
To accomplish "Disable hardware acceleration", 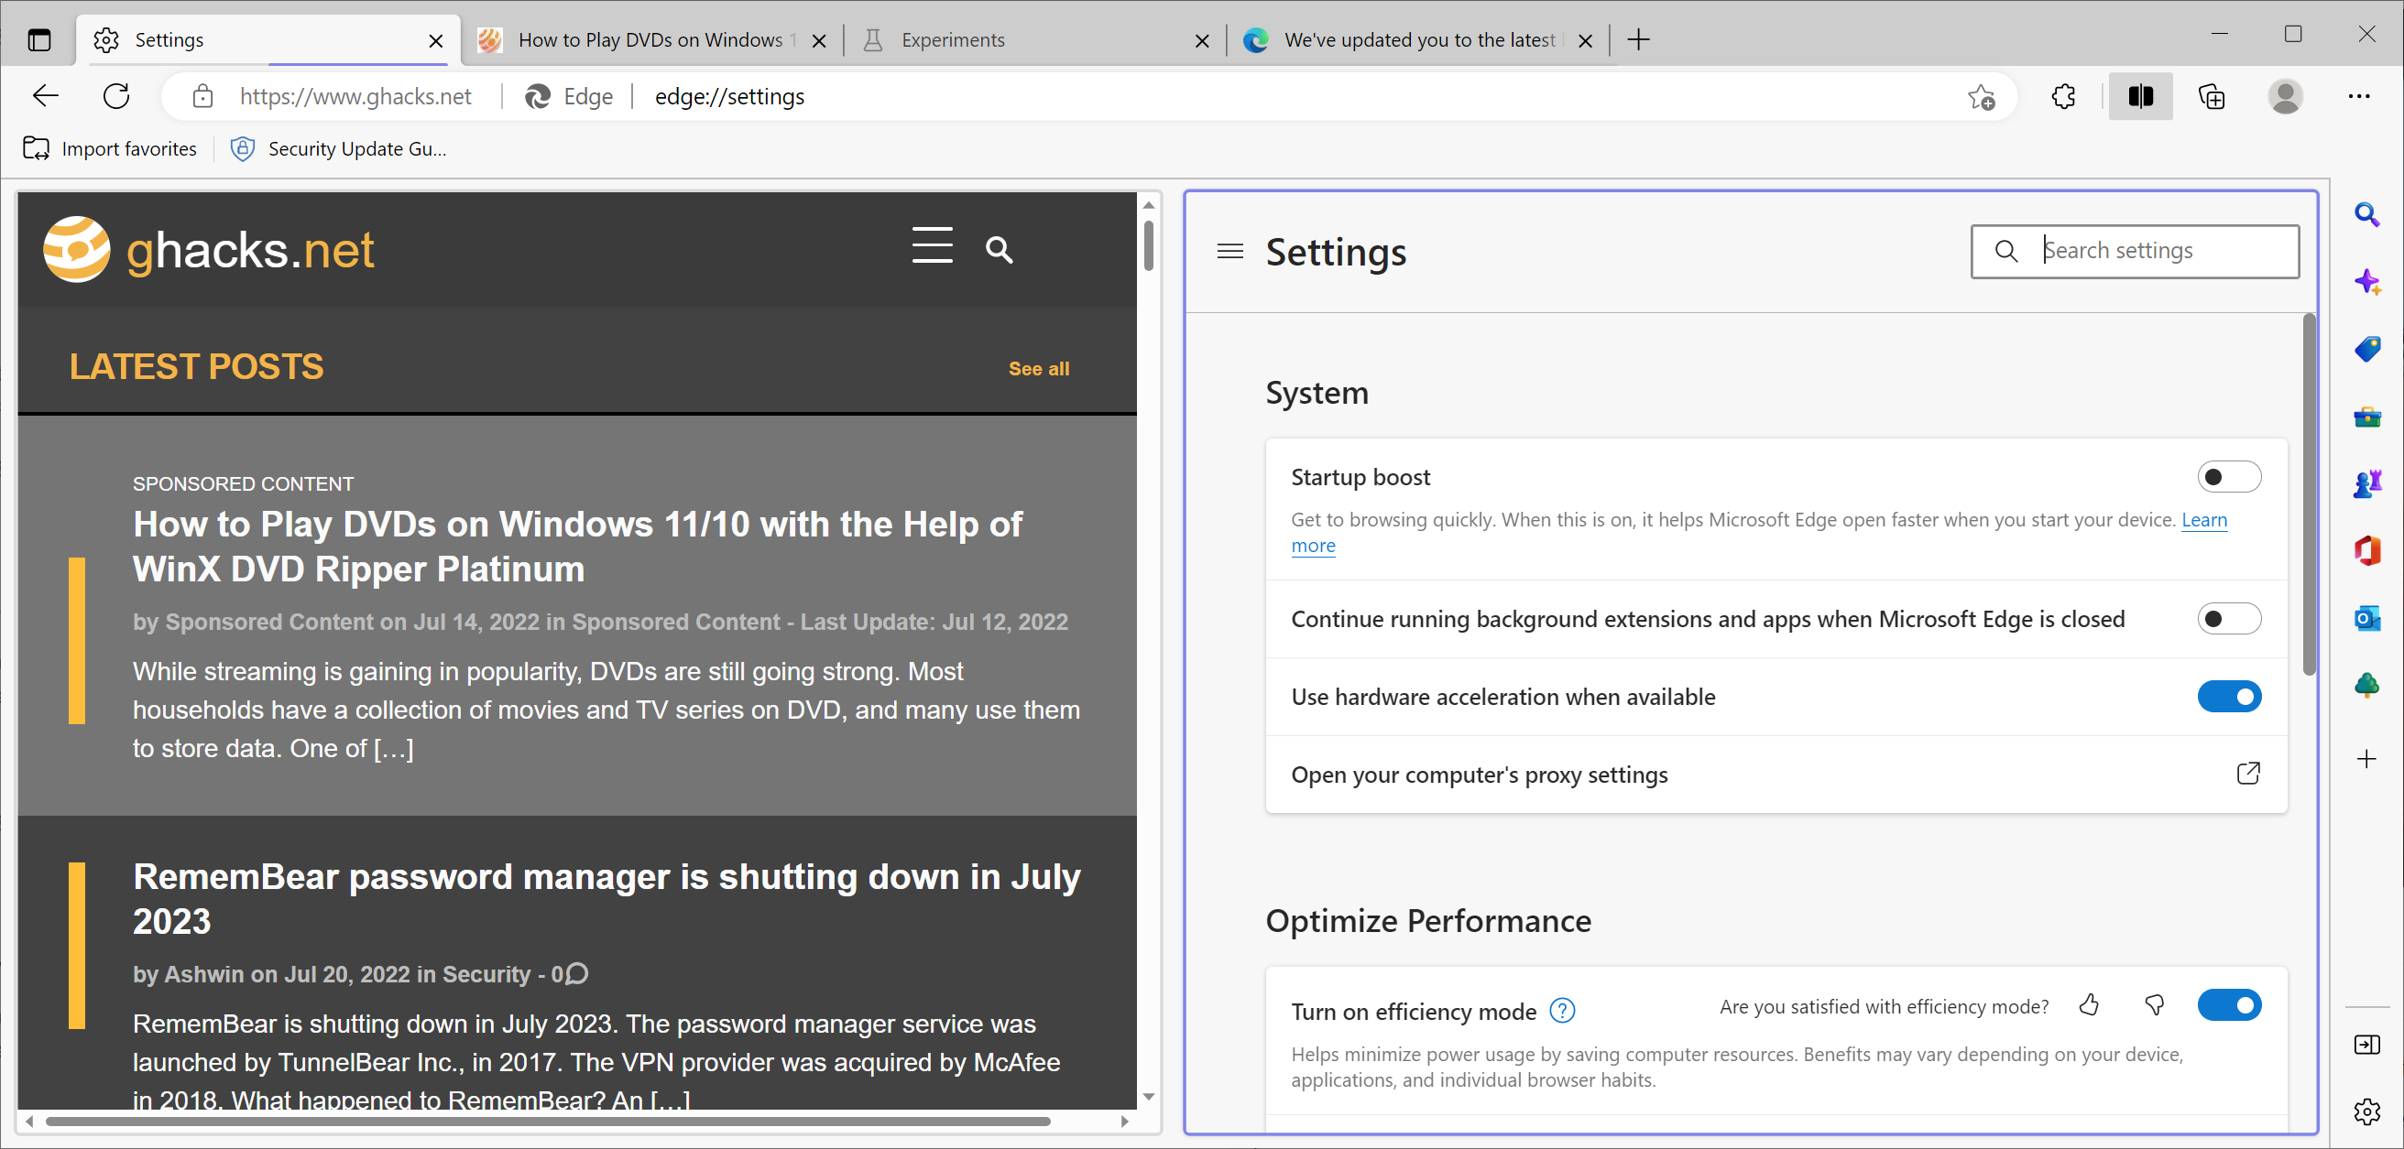I will click(2230, 696).
